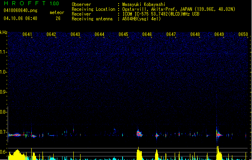
Task: Click the wide yellow power hump before 0641
Action: pyautogui.click(x=17, y=155)
